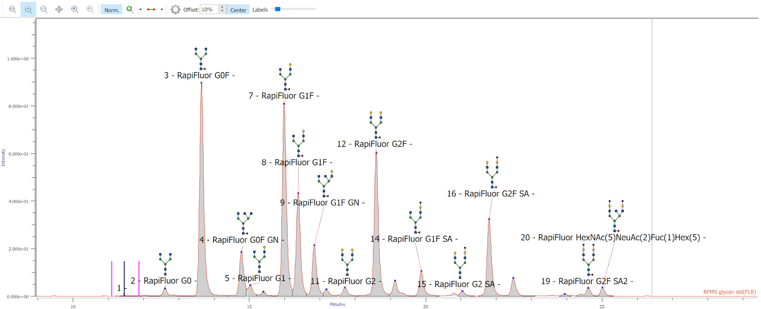Toggle the Center button
The image size is (761, 309).
click(238, 10)
